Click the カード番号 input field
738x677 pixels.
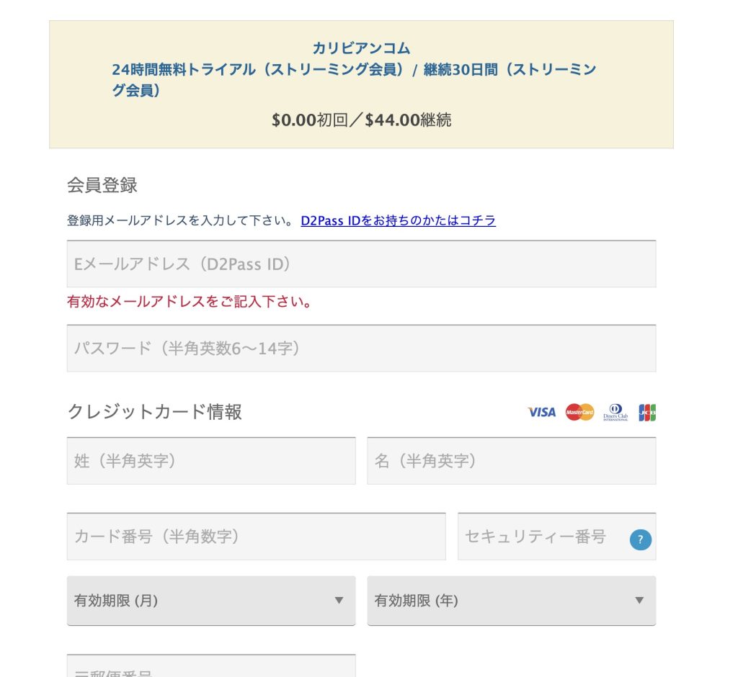point(256,537)
